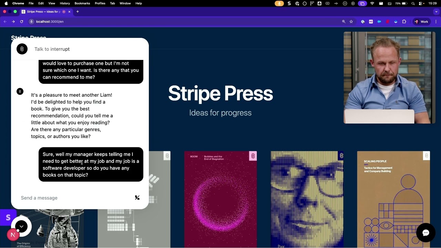Close the Stripe Press tab

tap(69, 12)
